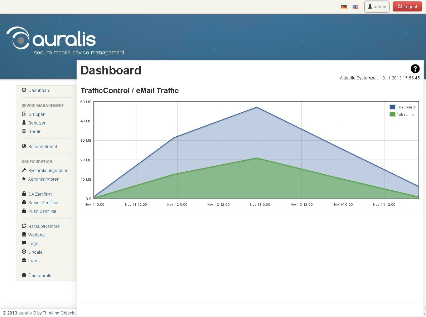
Task: Open Dashboard in the sidebar
Action: 39,91
